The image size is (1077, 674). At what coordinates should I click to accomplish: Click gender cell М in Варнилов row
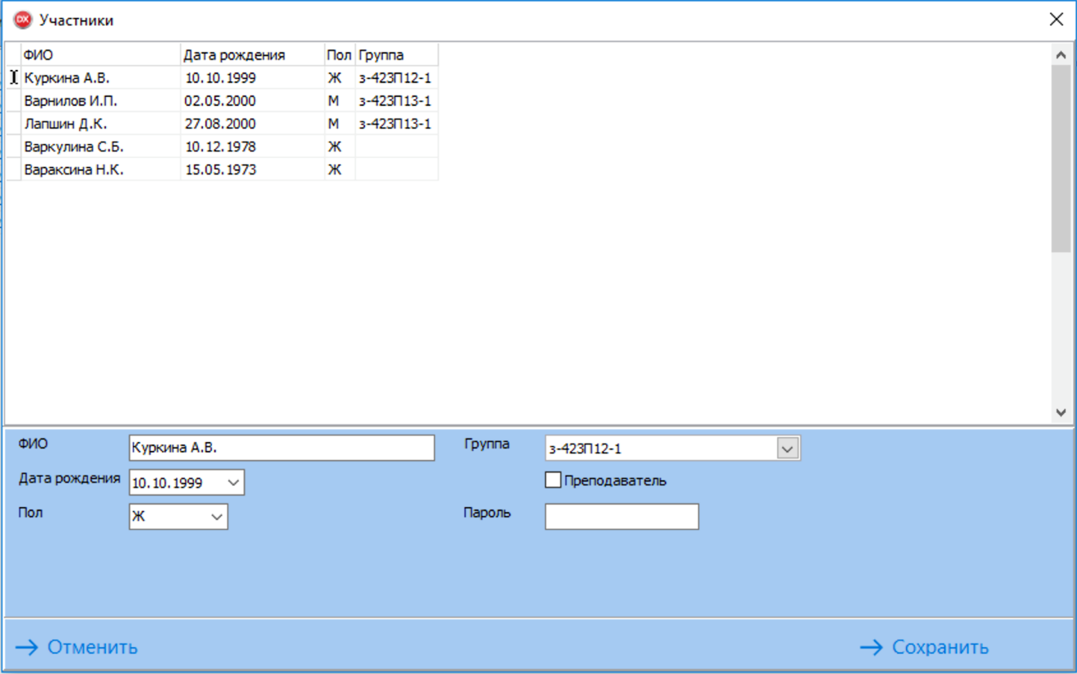(340, 101)
